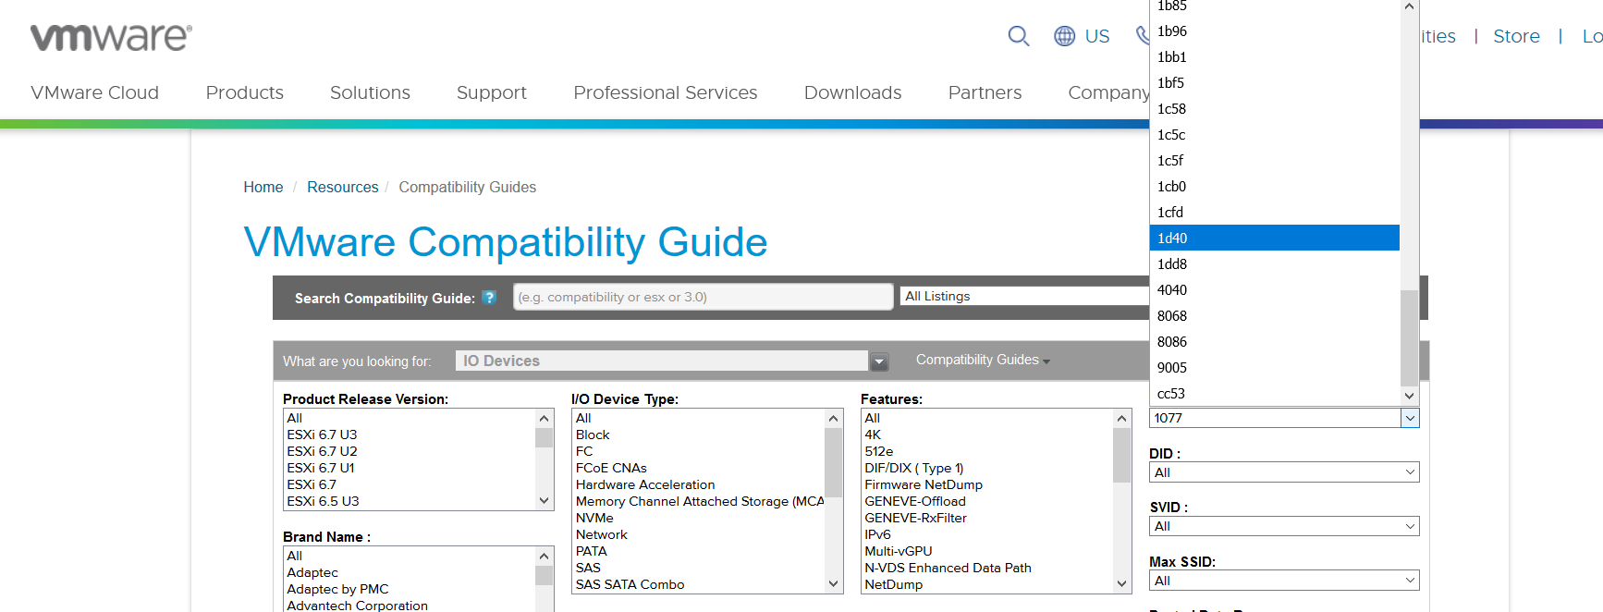Viewport: 1603px width, 612px height.
Task: Click the Search Compatibility Guide input field
Action: click(x=704, y=297)
